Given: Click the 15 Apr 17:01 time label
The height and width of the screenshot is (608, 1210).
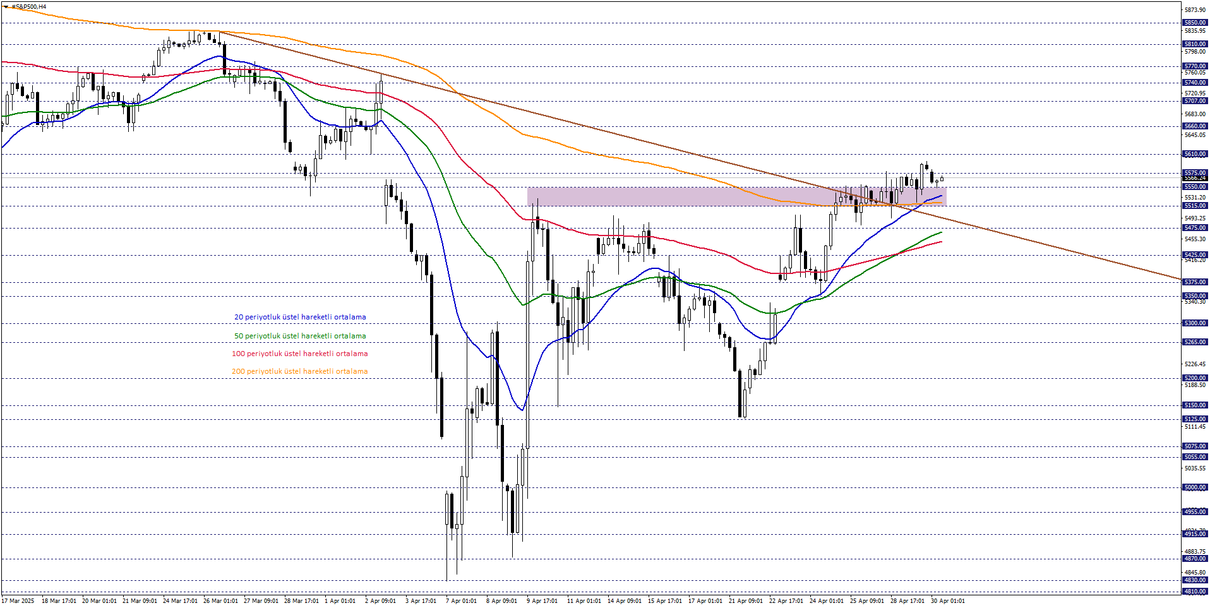Looking at the screenshot, I should [665, 601].
